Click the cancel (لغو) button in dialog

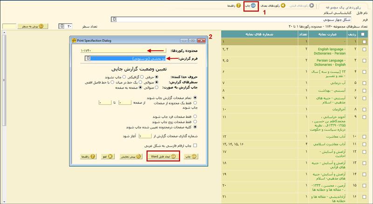click(110, 156)
